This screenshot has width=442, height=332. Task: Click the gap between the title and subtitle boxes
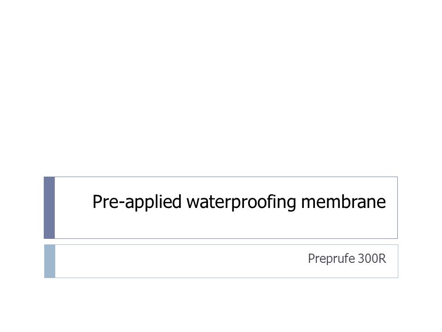click(x=221, y=242)
